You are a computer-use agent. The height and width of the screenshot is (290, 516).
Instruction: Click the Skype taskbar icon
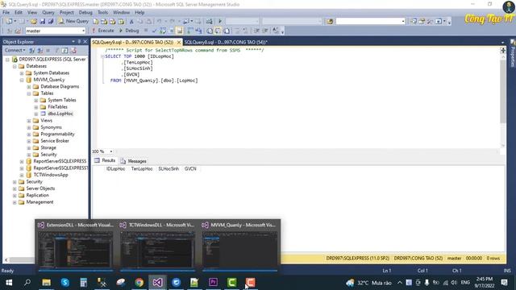(65, 282)
